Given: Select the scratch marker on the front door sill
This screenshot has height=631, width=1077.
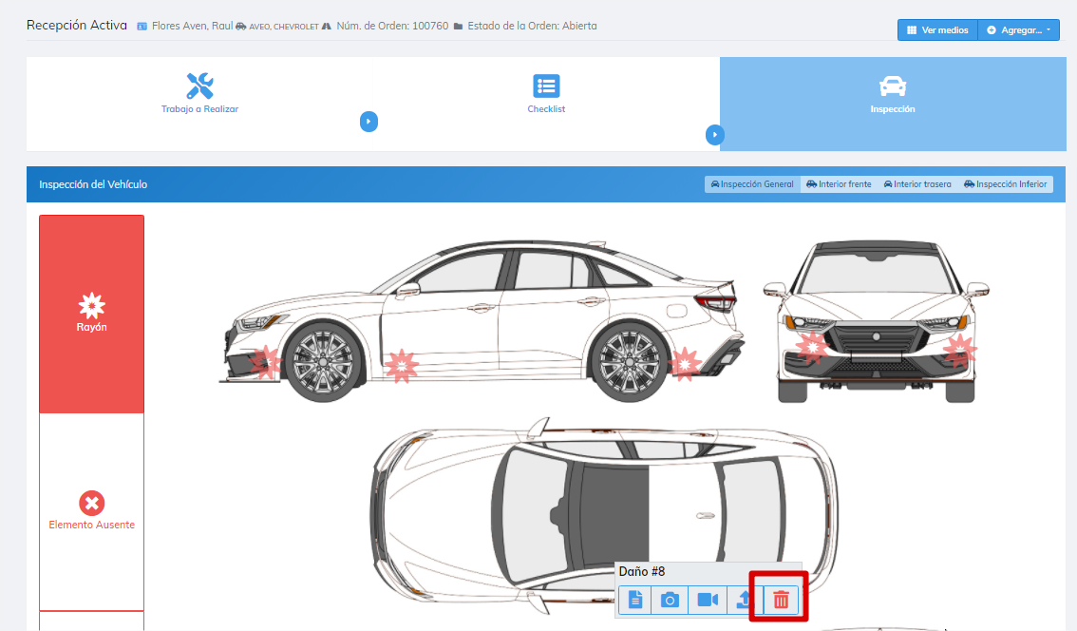Looking at the screenshot, I should 402,365.
